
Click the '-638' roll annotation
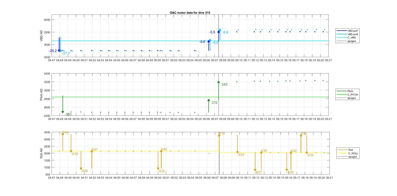(84, 171)
